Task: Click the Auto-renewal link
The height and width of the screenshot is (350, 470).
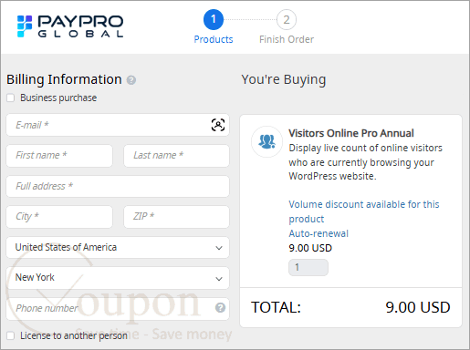Action: [x=319, y=233]
